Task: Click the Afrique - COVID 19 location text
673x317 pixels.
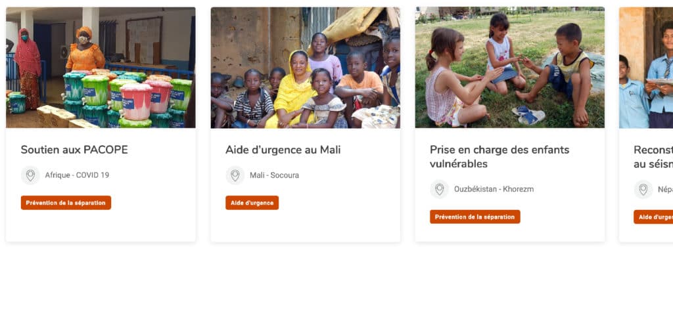Action: (x=77, y=175)
